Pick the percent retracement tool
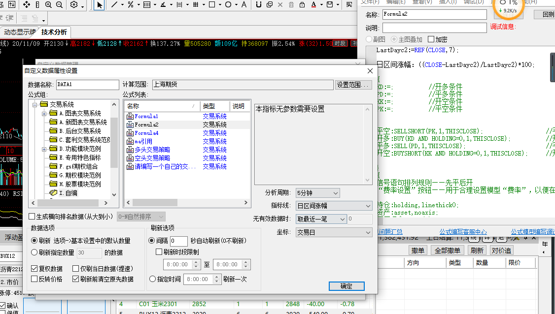Screen dimensions: 555x314 point(131,4)
